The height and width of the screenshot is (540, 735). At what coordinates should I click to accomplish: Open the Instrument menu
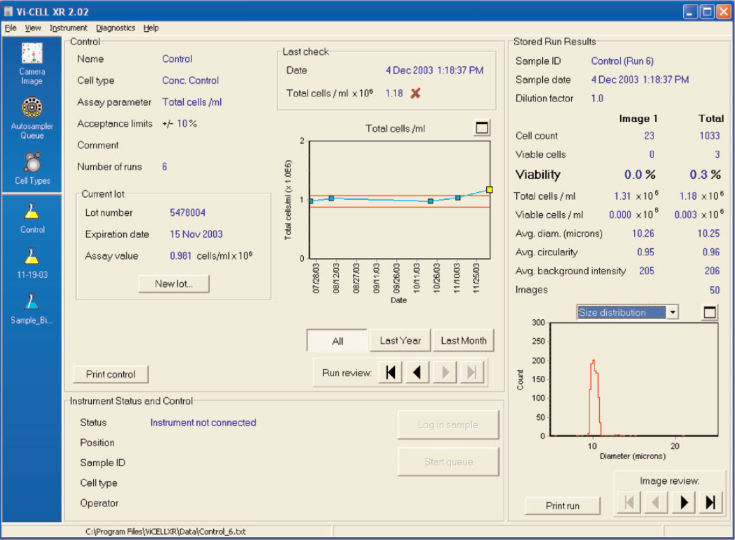[x=68, y=27]
